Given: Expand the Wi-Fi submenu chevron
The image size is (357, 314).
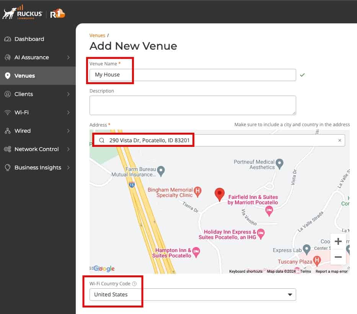Looking at the screenshot, I should point(68,112).
